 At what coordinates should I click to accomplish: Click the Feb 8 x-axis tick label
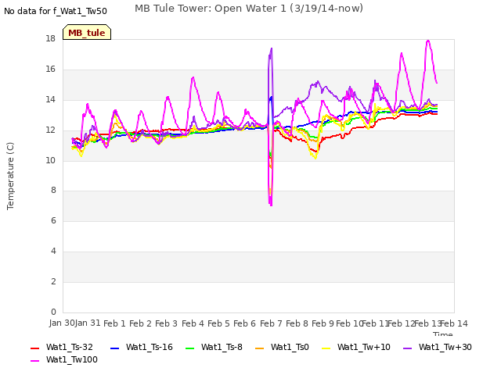[x=297, y=323]
